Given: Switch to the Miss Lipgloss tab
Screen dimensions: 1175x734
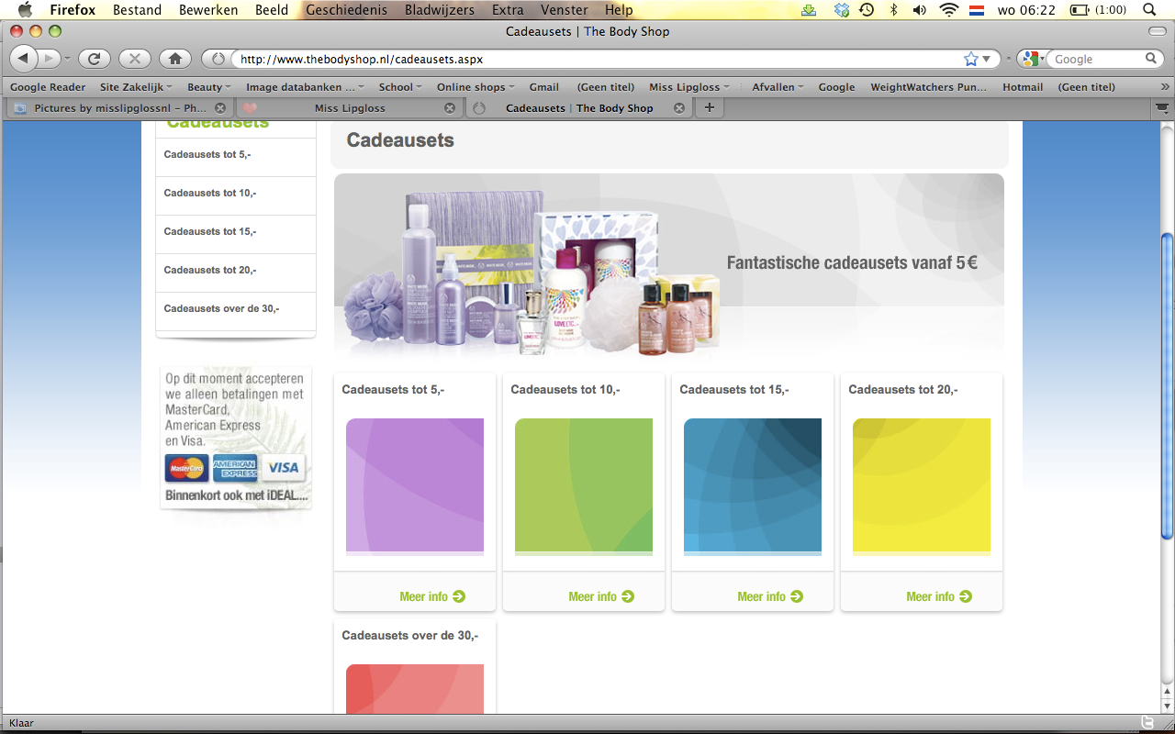Looking at the screenshot, I should 349,107.
